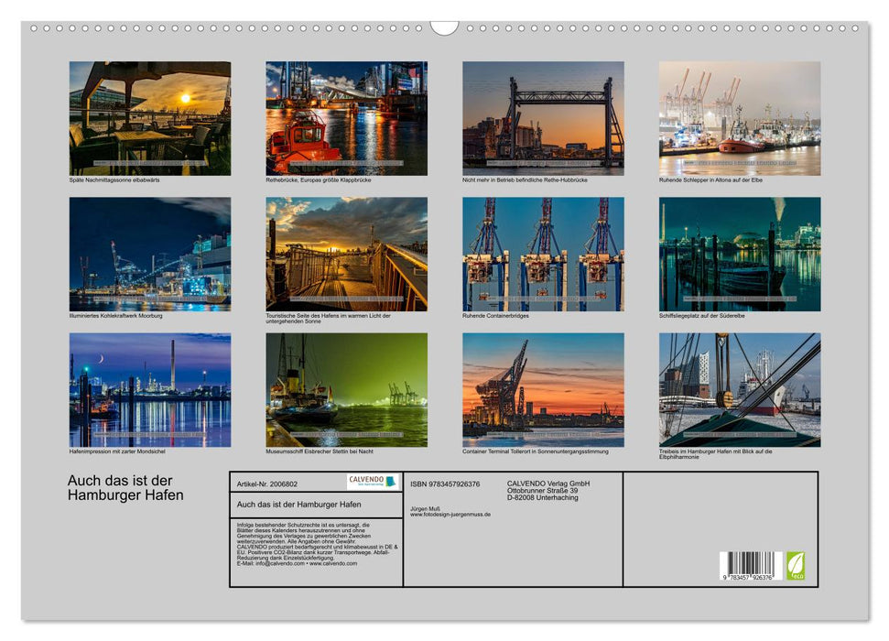Image resolution: width=889 pixels, height=641 pixels.
Task: Click the green eco leaf badge
Action: (796, 566)
